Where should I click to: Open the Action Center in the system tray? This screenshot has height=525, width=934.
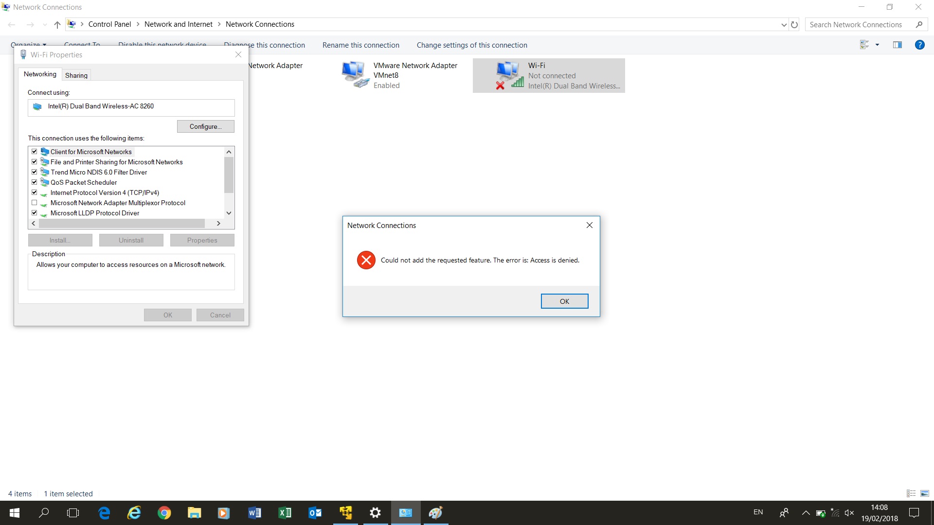(x=914, y=513)
